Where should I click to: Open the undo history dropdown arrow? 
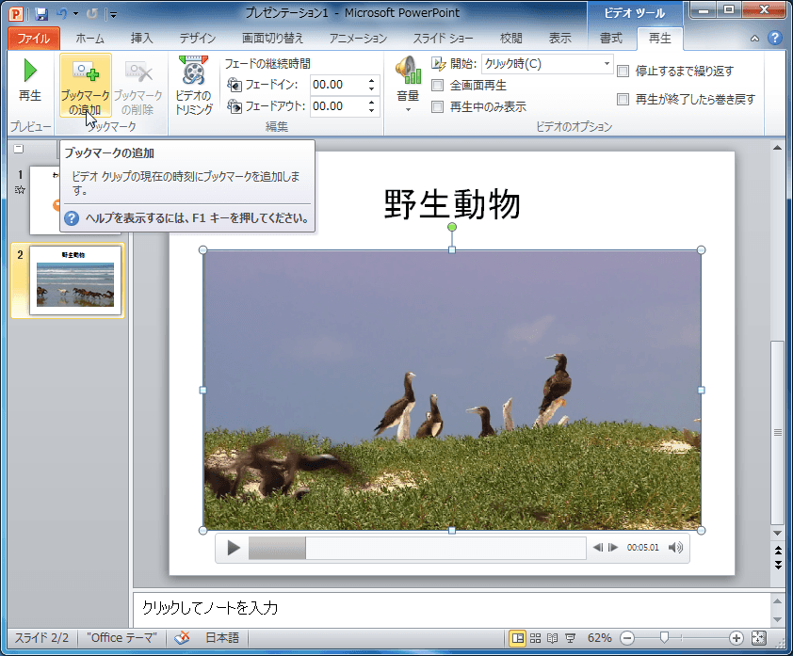tap(76, 13)
